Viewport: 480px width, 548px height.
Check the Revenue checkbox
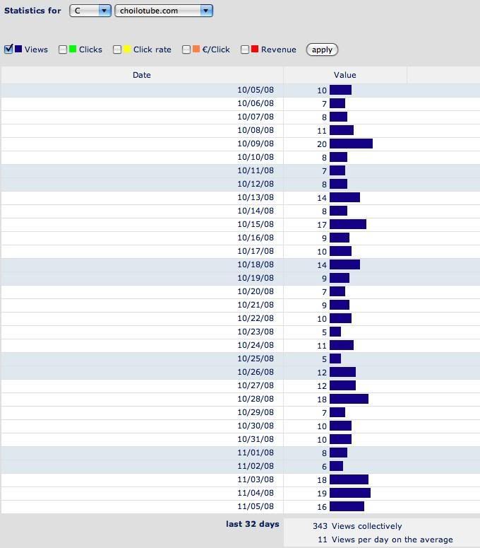245,49
